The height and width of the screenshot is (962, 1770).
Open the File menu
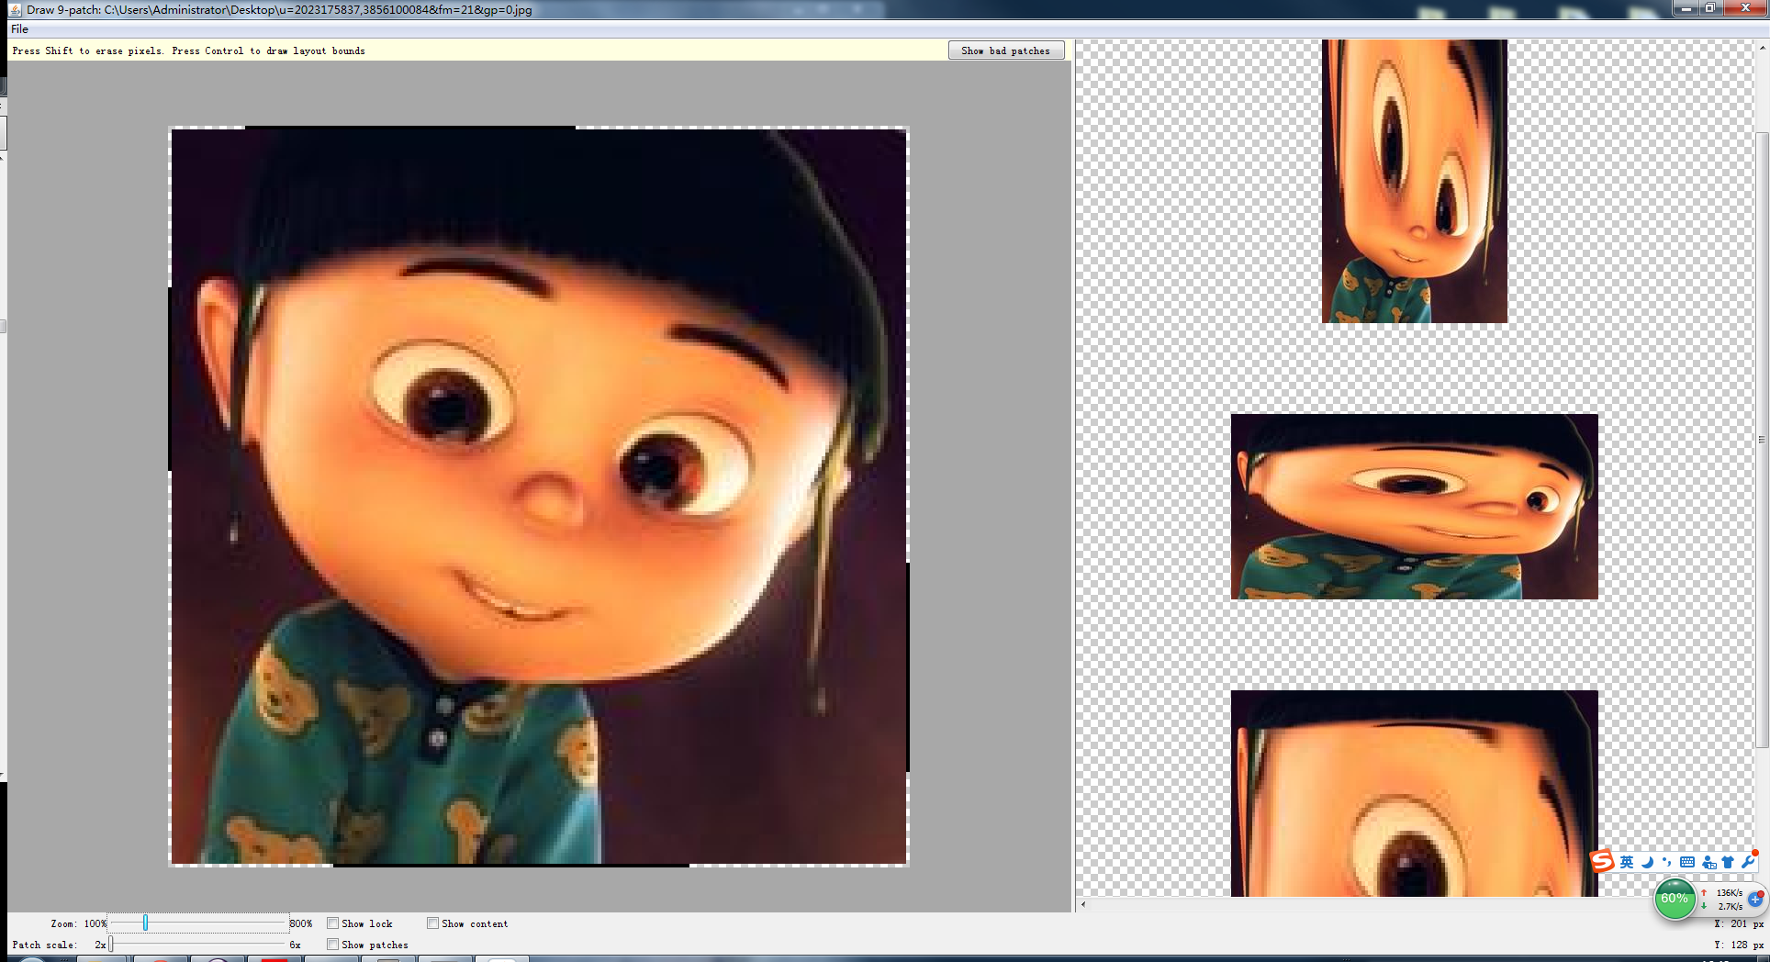(19, 29)
